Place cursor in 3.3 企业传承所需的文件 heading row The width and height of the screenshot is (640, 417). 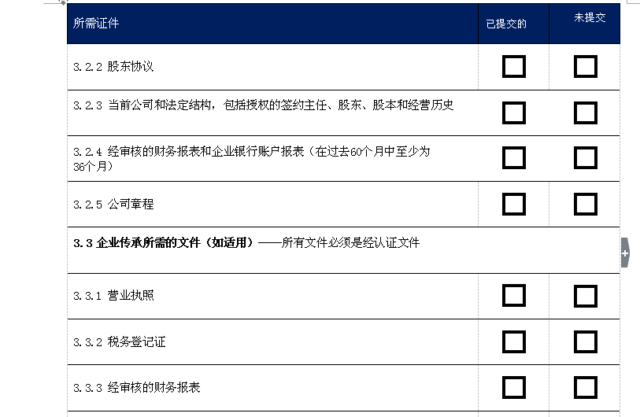[x=343, y=250]
